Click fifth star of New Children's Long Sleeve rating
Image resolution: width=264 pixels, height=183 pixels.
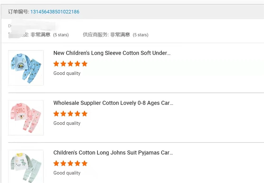(x=84, y=64)
